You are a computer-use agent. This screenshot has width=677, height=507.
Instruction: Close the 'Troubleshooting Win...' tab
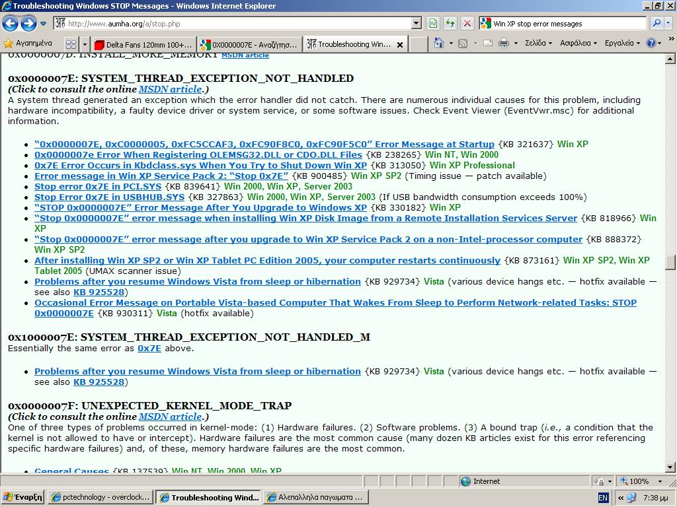coord(400,44)
